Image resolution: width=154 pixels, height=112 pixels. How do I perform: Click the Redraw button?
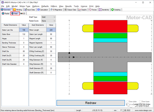pyautogui.click(x=91, y=103)
